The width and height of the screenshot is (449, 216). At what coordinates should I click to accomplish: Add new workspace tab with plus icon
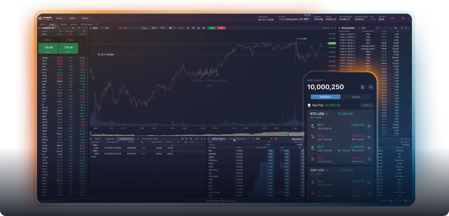pos(96,24)
